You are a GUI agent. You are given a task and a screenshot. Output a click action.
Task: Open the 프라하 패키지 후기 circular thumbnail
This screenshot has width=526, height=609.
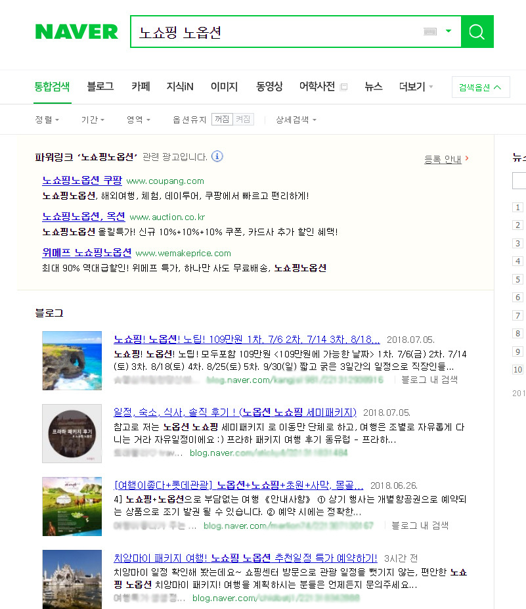click(72, 434)
